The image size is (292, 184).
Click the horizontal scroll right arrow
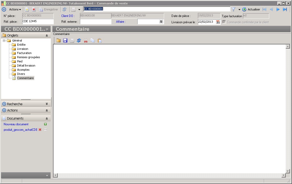[x=283, y=175]
